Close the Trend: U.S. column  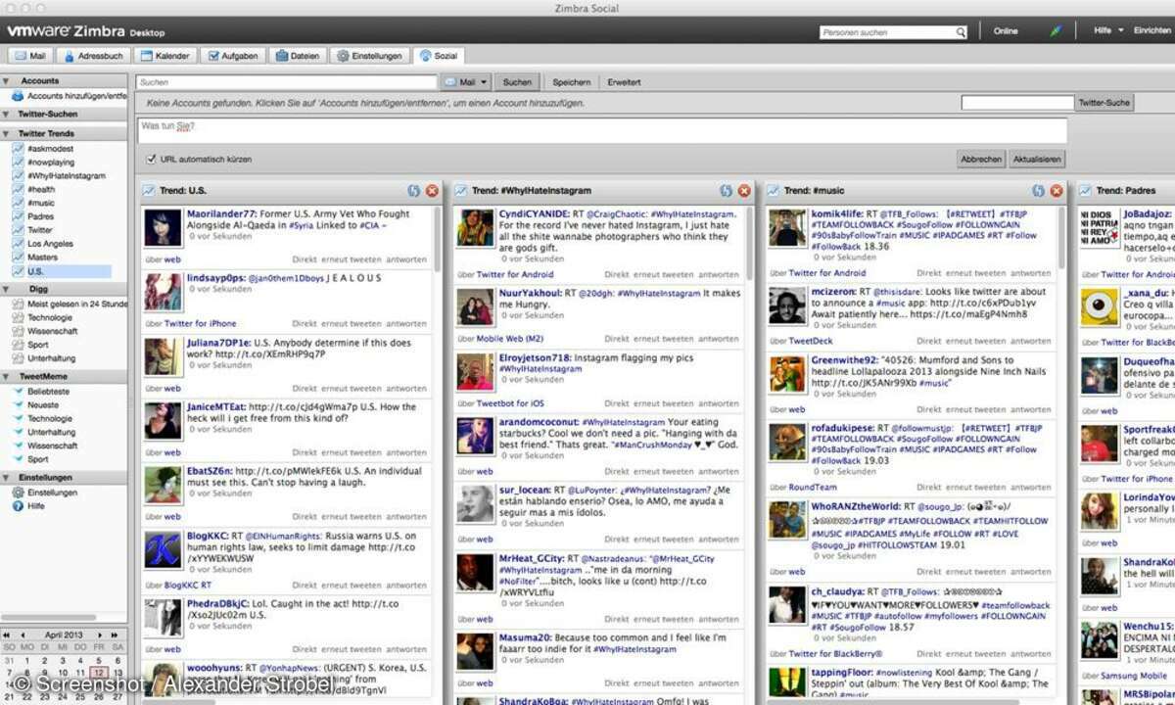click(432, 190)
